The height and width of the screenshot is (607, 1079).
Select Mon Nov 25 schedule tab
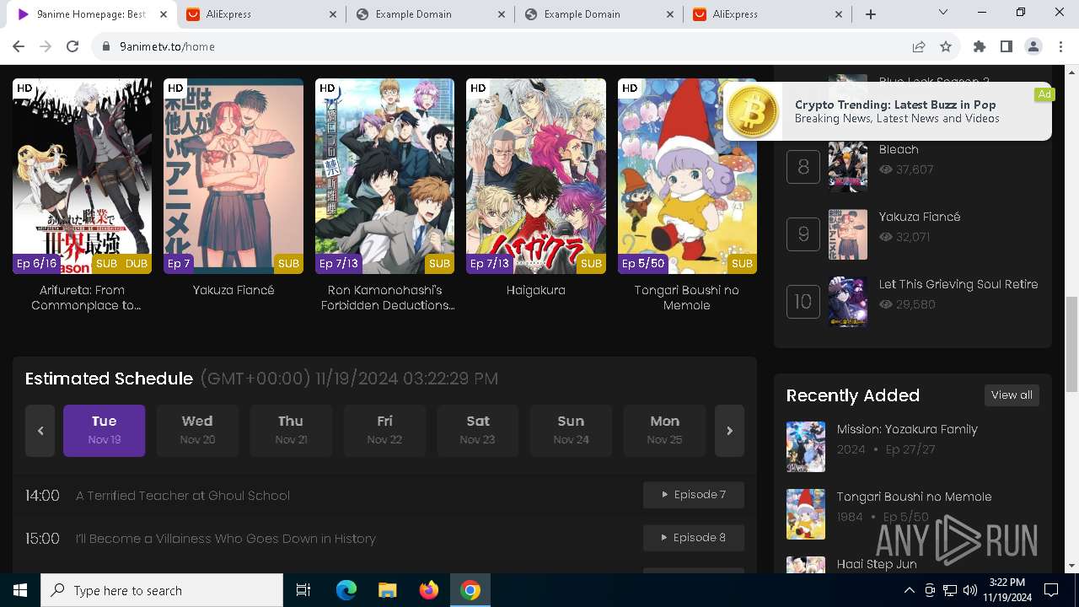click(664, 431)
